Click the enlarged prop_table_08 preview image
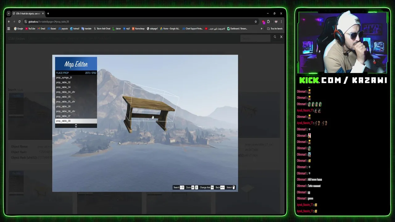 click(x=145, y=123)
